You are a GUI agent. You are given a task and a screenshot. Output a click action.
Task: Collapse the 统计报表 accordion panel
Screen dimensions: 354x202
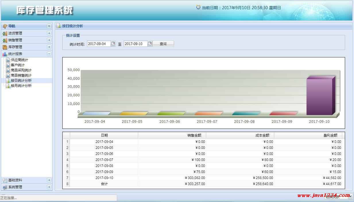point(49,54)
